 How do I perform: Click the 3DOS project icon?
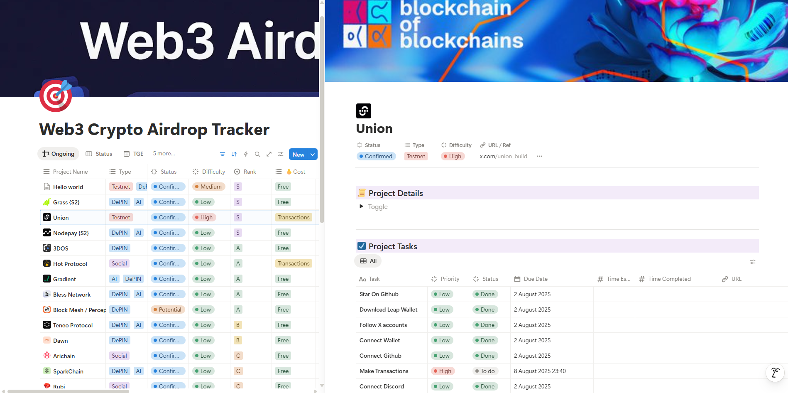pyautogui.click(x=47, y=248)
